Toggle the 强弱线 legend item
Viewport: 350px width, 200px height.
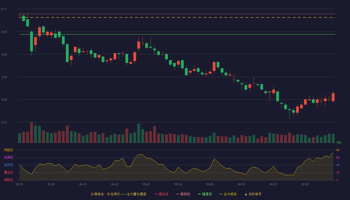pos(183,194)
